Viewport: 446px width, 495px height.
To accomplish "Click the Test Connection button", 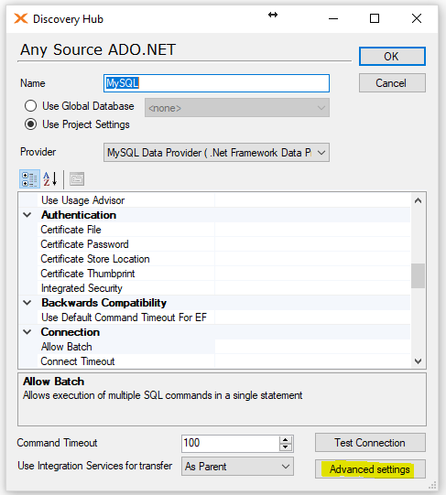I will pyautogui.click(x=370, y=443).
